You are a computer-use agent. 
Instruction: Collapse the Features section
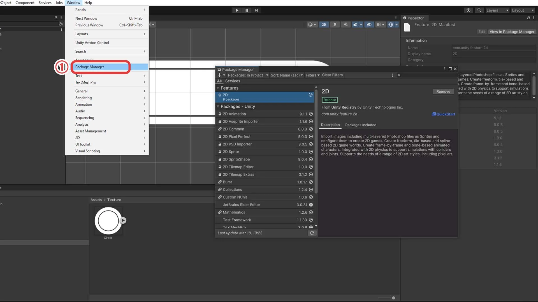pyautogui.click(x=218, y=88)
